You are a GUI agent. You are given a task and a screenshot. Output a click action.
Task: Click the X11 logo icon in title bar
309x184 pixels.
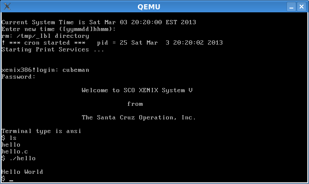click(7, 6)
